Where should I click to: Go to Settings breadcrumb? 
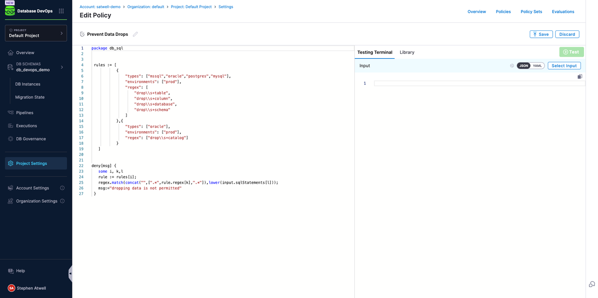(226, 7)
